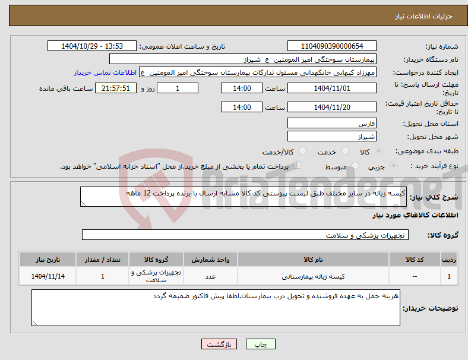
Task: Click the اطلاعات کالاهای مورد نیاز heading
Action: [415, 215]
